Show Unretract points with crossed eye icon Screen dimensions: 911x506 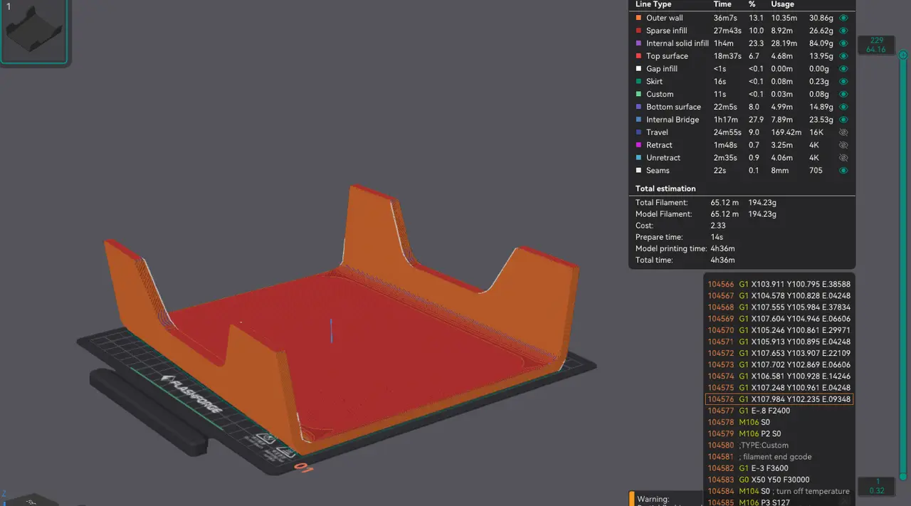[x=844, y=157]
